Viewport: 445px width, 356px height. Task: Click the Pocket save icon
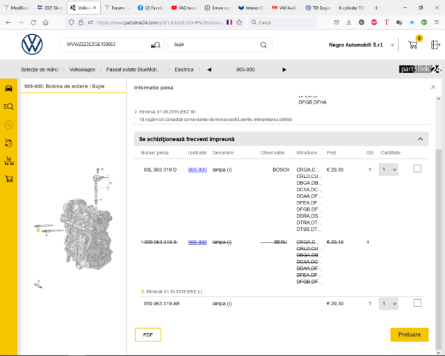(x=337, y=22)
